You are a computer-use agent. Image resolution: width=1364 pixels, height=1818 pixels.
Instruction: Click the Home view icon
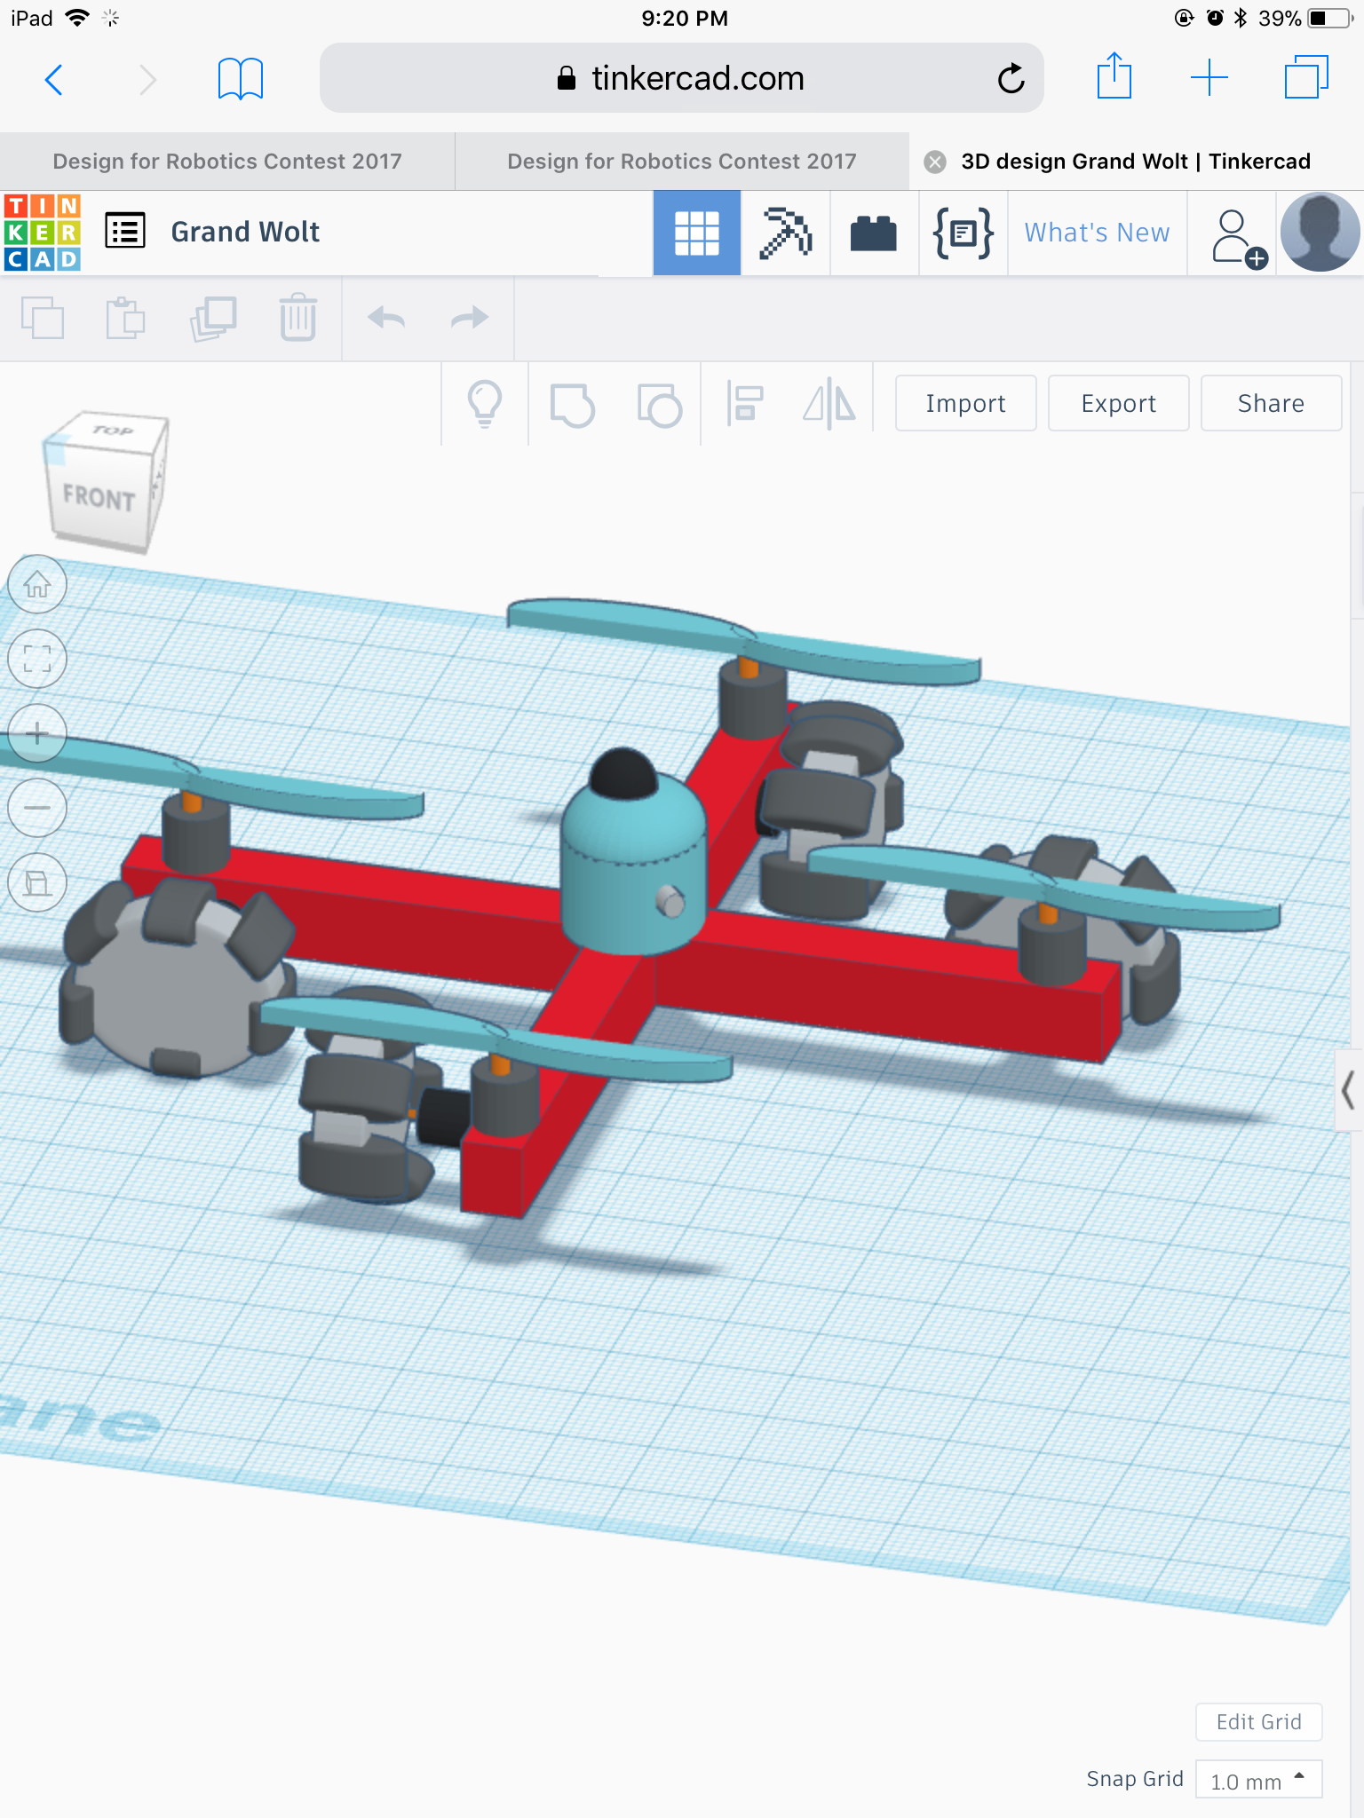[37, 585]
